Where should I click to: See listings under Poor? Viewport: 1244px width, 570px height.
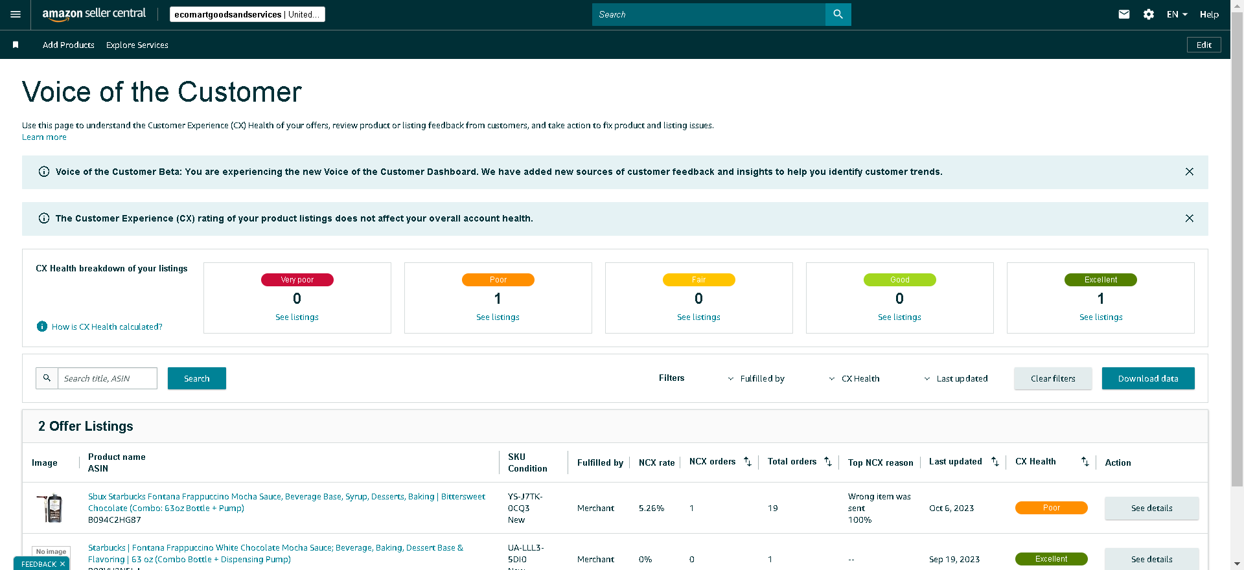[x=498, y=317]
